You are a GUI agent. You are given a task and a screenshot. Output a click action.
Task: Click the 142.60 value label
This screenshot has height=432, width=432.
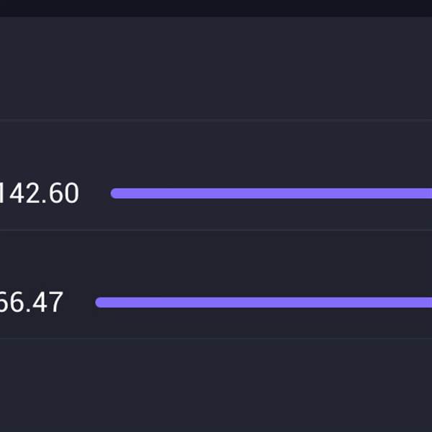39,194
